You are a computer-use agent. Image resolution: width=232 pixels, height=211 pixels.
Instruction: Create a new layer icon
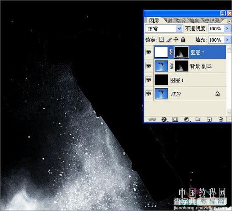point(209,119)
